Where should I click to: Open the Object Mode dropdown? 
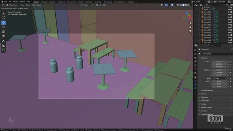tap(13, 5)
